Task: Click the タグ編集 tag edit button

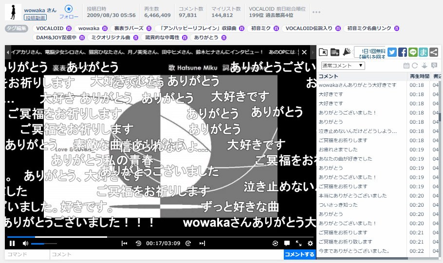Action: [17, 28]
